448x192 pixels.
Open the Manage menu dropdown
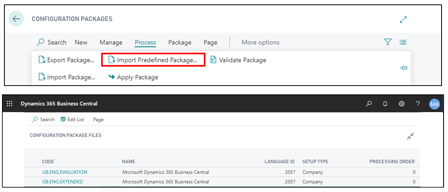click(111, 43)
